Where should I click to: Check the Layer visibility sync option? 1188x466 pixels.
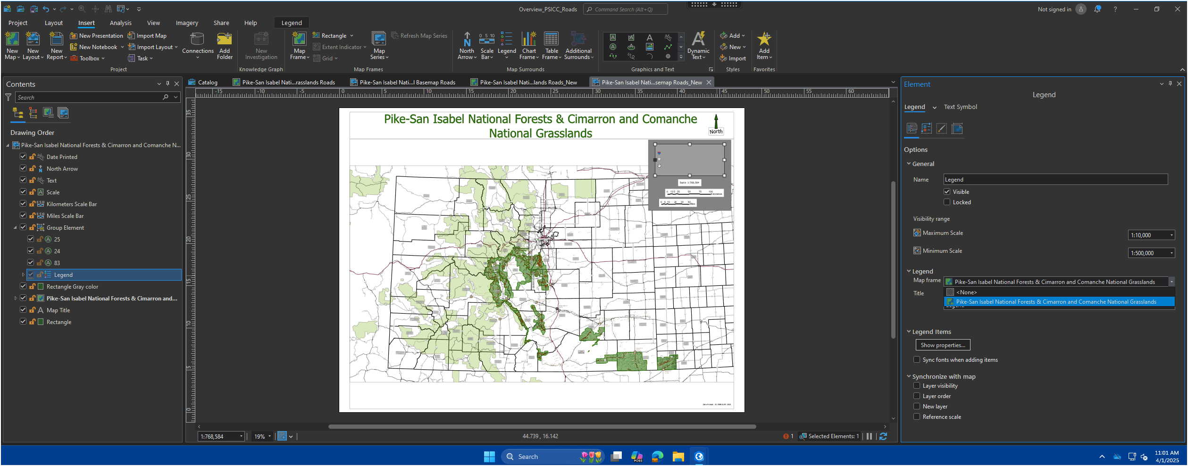917,386
